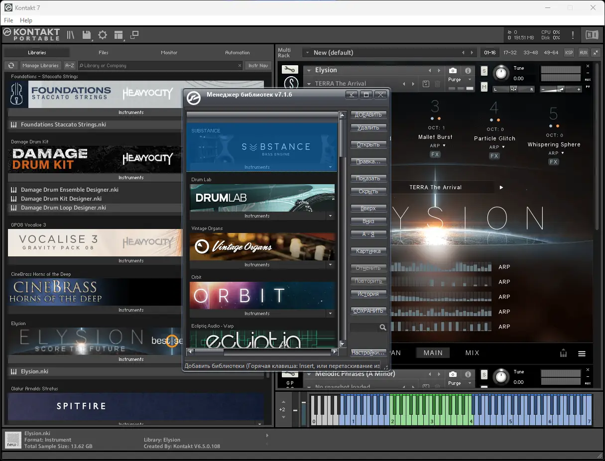Open the save floppy disk menu
The image size is (605, 461).
(x=87, y=35)
